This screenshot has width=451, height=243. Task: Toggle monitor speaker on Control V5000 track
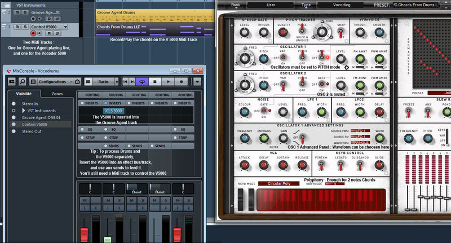click(x=39, y=33)
